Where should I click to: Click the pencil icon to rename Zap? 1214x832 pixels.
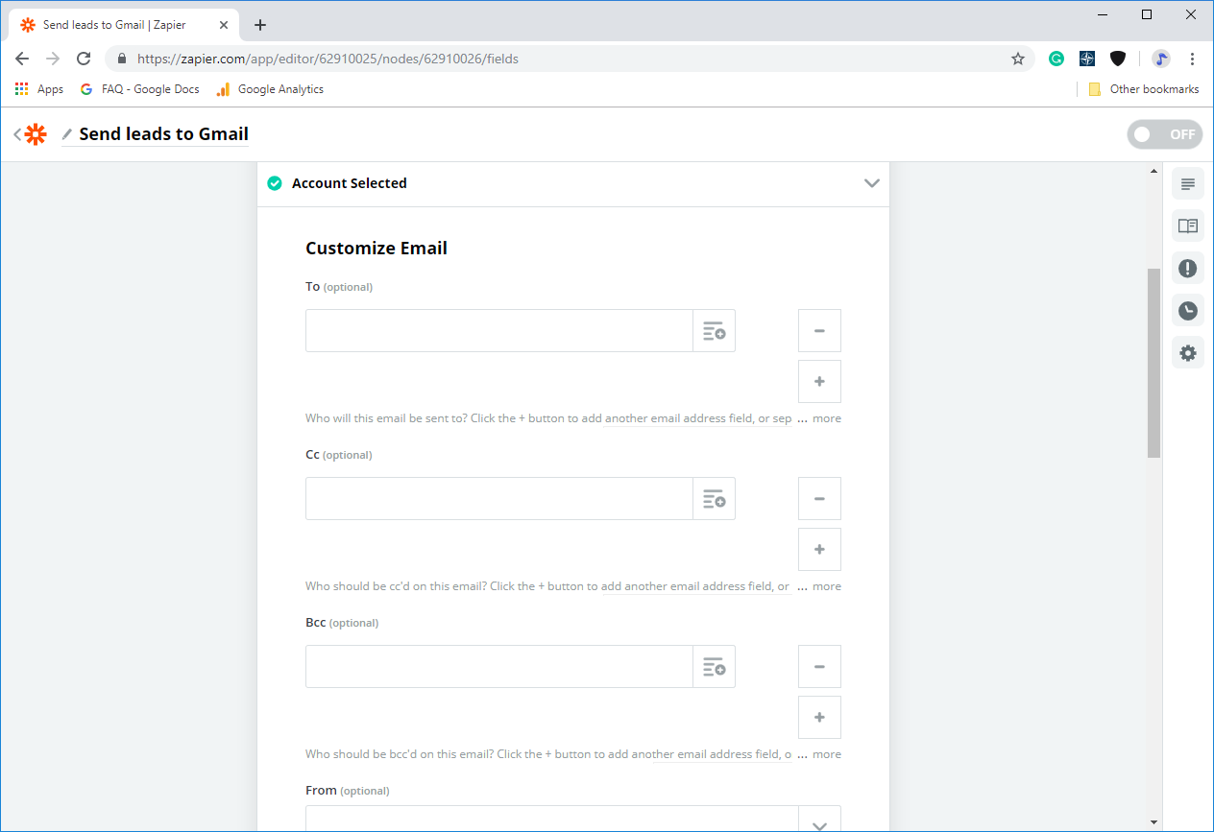click(x=67, y=134)
